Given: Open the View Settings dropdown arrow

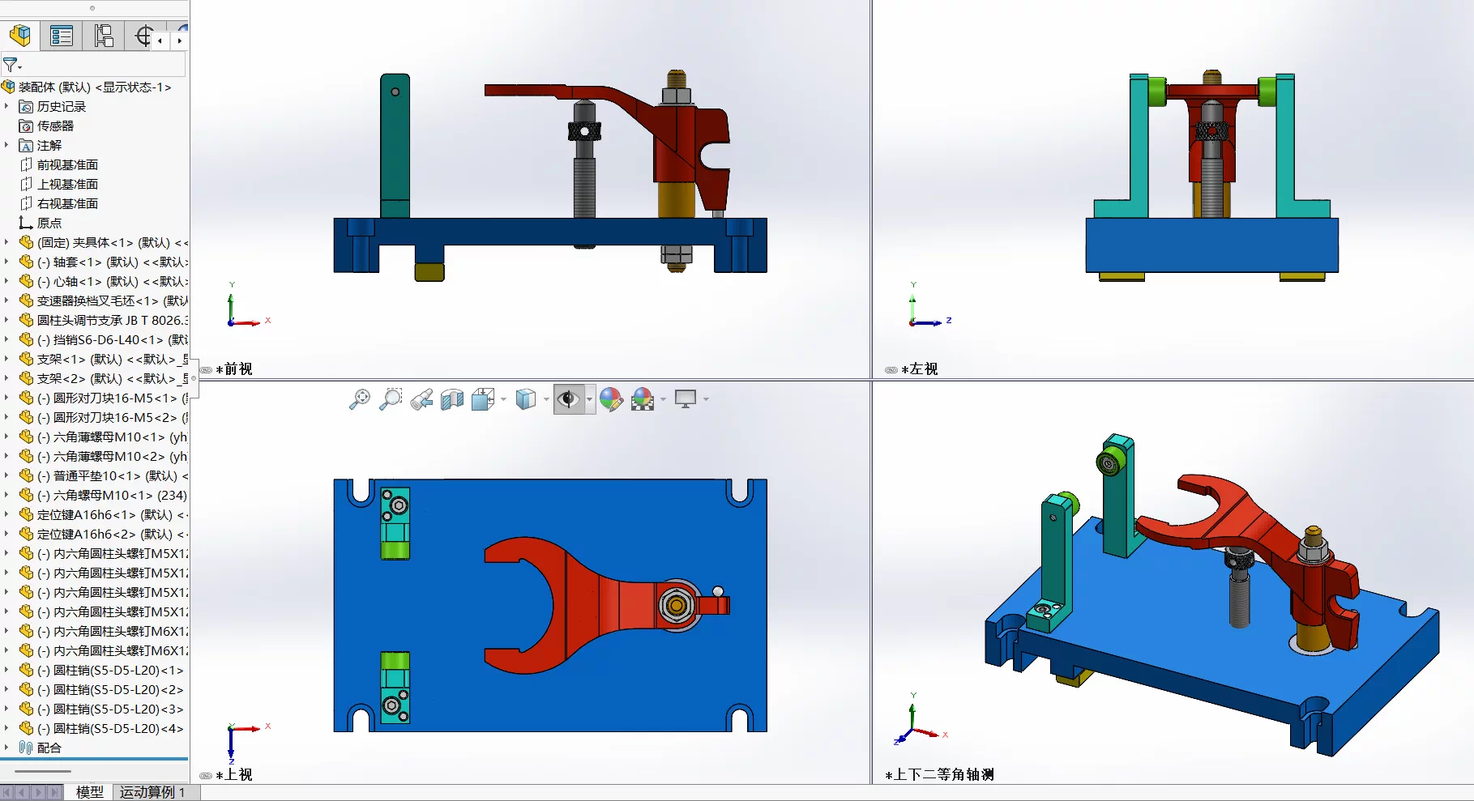Looking at the screenshot, I should tap(707, 399).
